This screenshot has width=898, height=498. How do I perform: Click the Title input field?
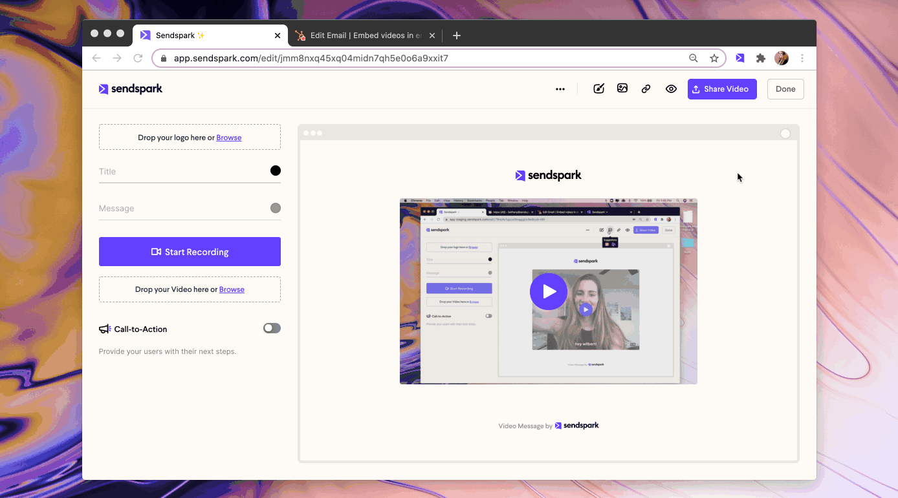183,171
